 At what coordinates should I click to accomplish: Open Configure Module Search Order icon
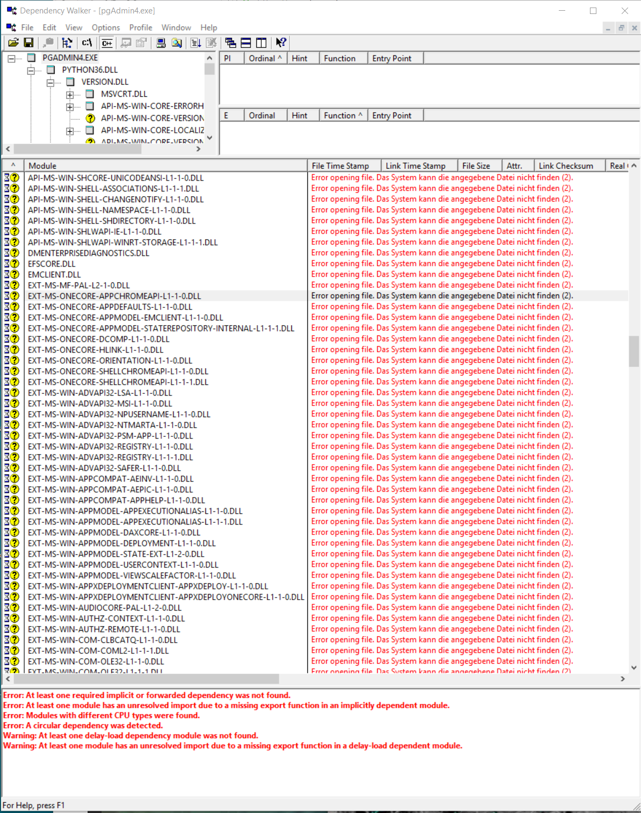[x=177, y=43]
